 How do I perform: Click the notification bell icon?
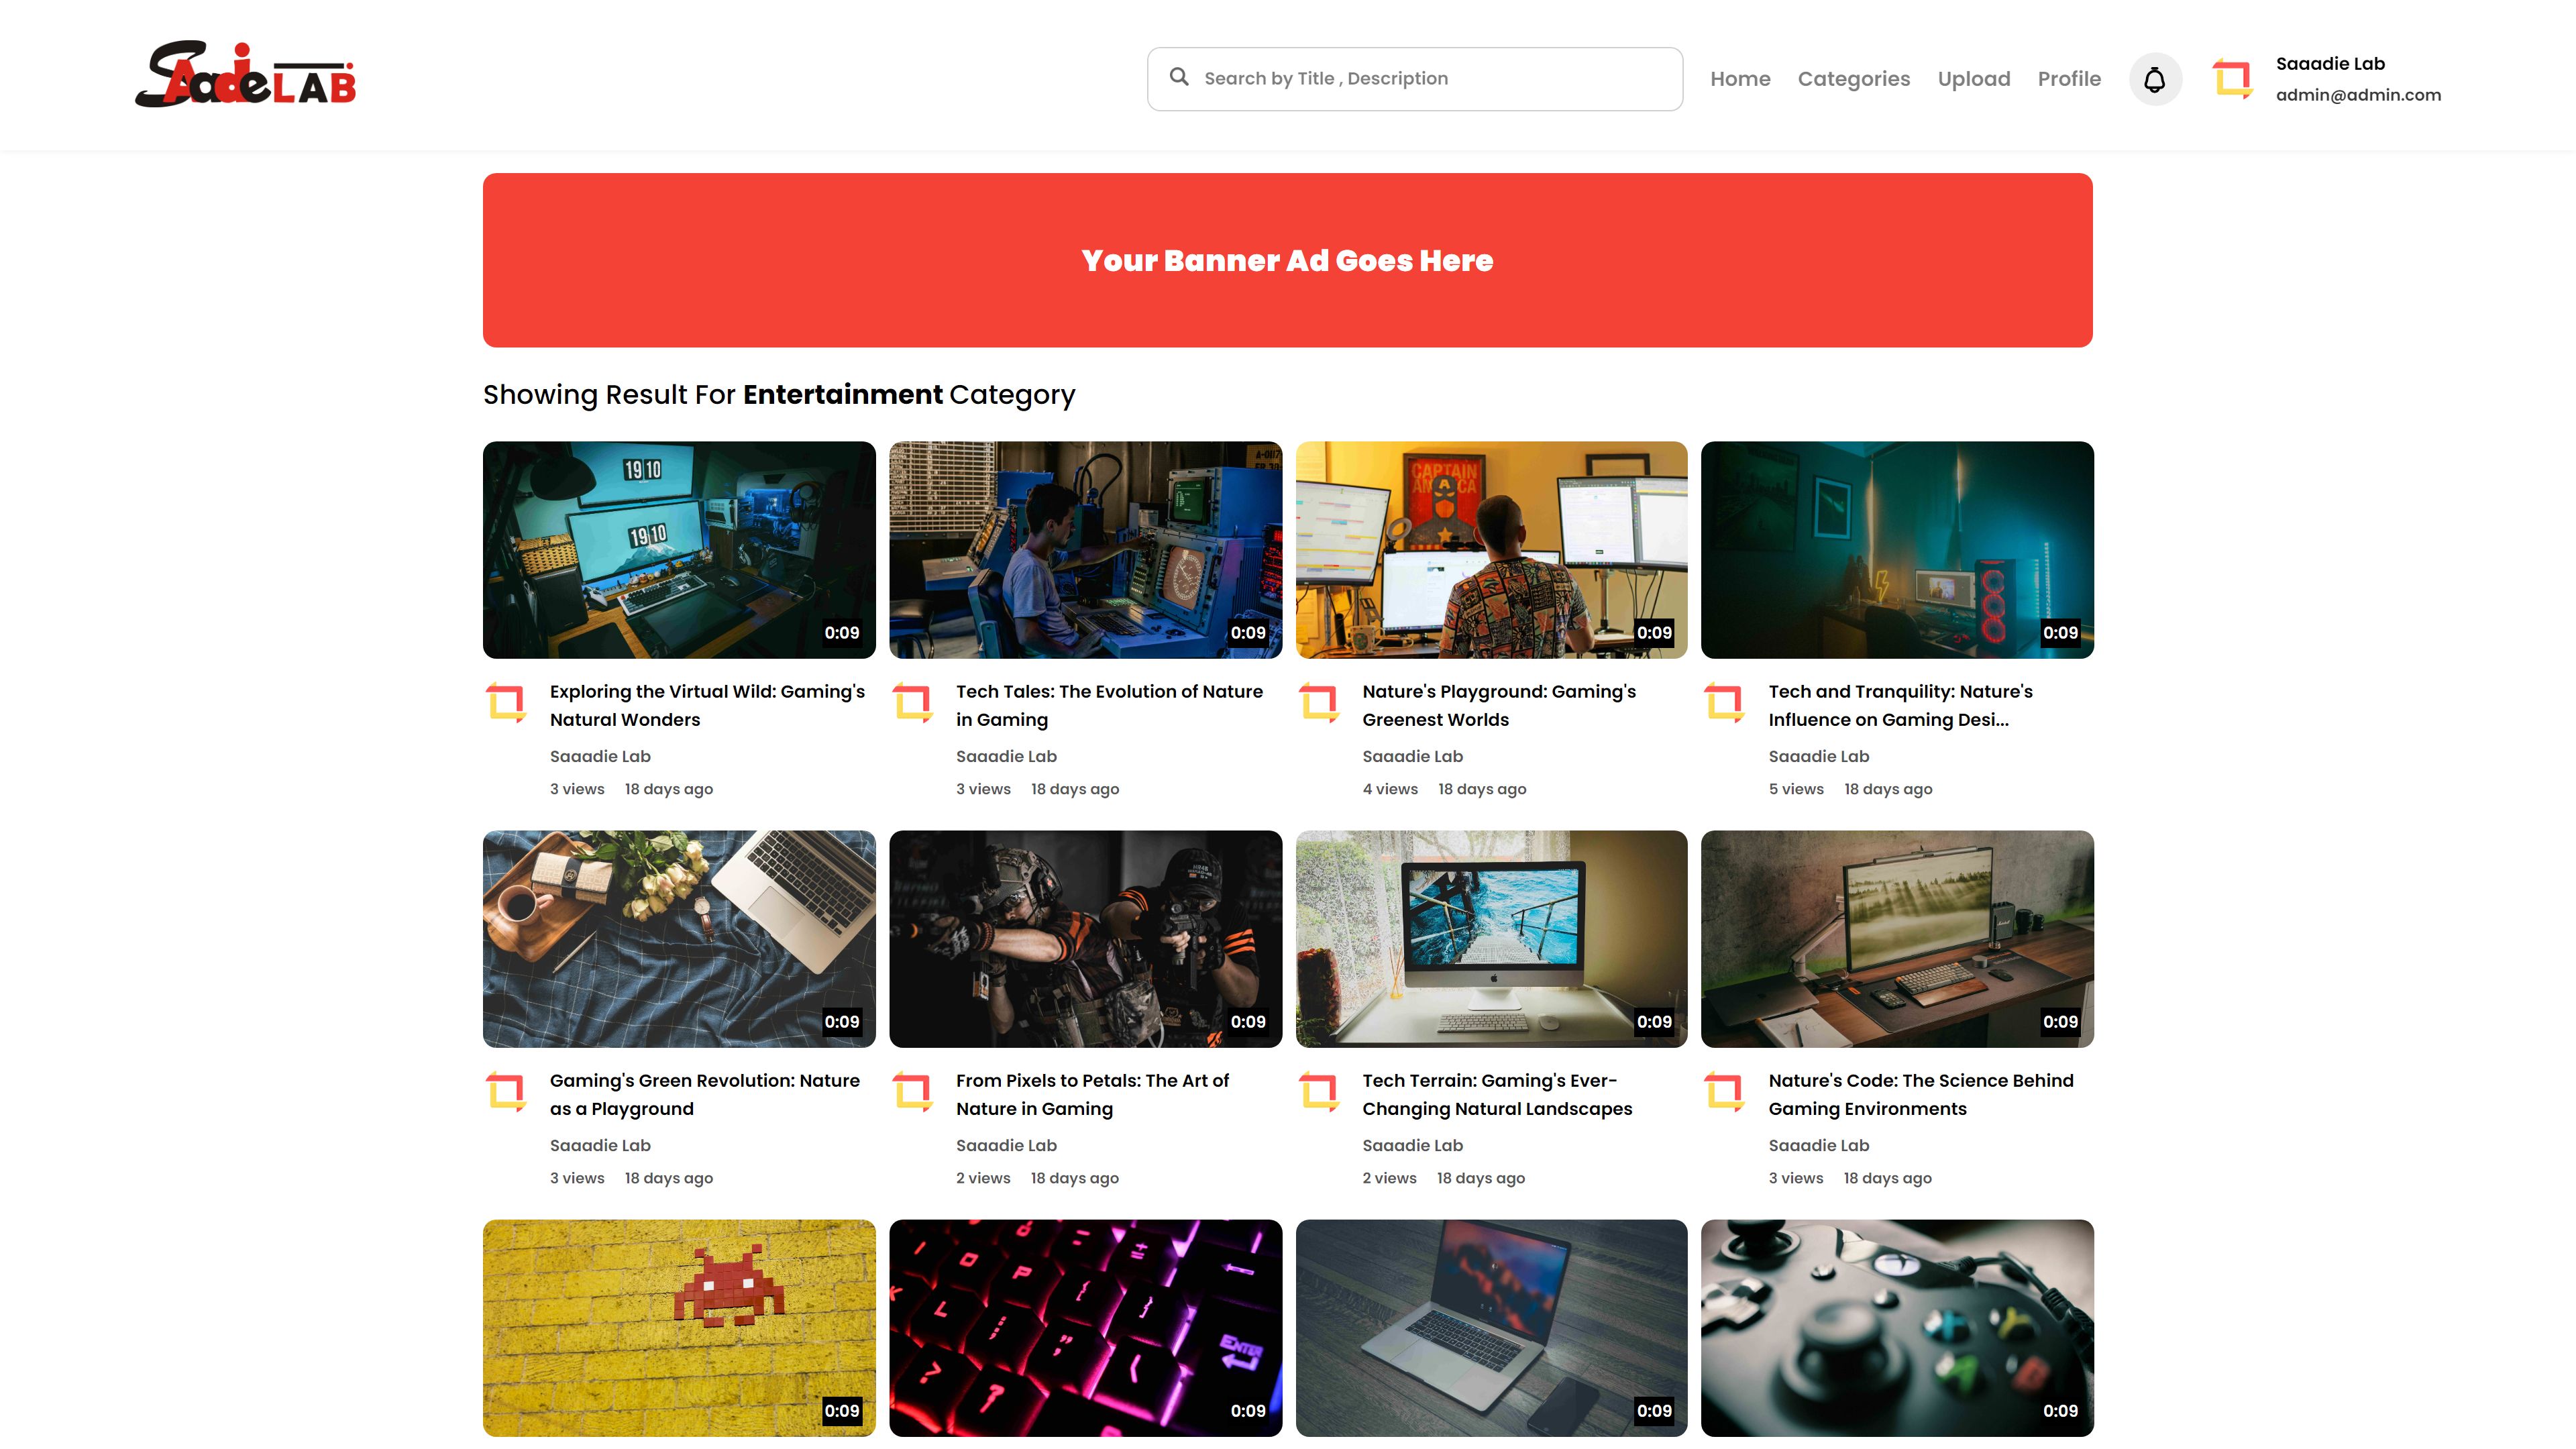[2154, 79]
